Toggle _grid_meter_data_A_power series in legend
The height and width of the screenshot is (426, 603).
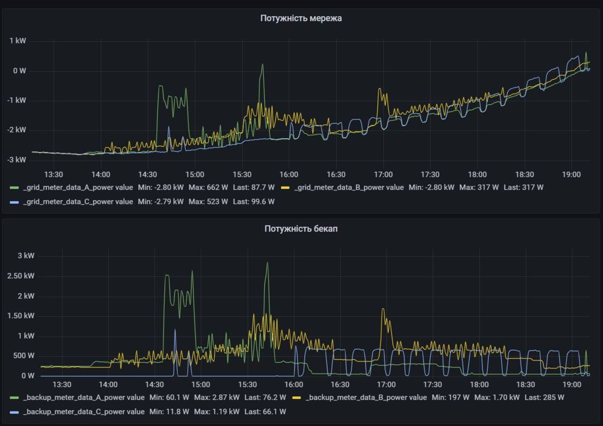(78, 188)
